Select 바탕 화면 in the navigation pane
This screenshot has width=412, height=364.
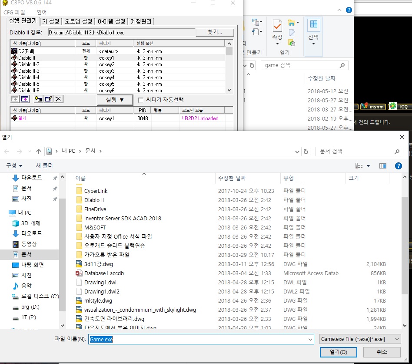click(28, 265)
